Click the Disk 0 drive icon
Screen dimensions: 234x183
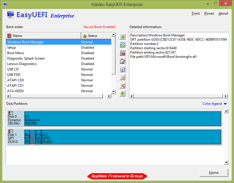coord(11,113)
